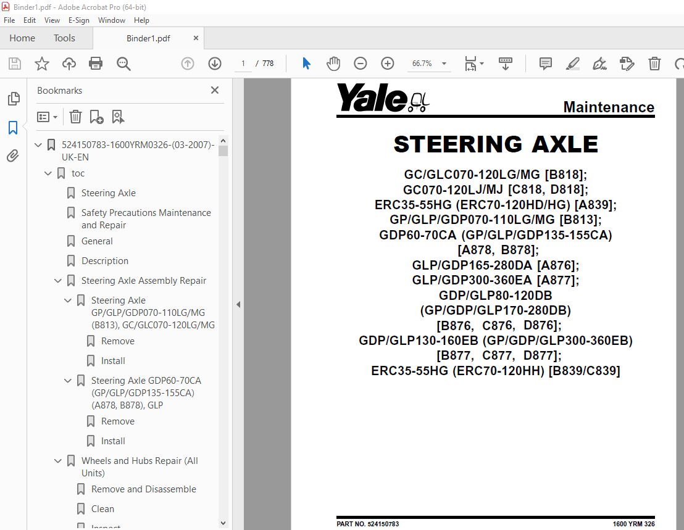Zoom out with minus button

[361, 64]
